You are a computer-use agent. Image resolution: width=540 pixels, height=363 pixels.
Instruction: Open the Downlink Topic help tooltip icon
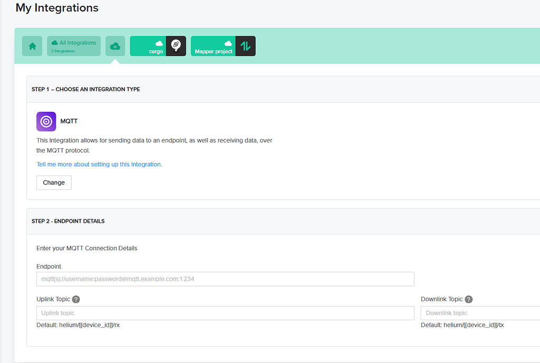(468, 299)
